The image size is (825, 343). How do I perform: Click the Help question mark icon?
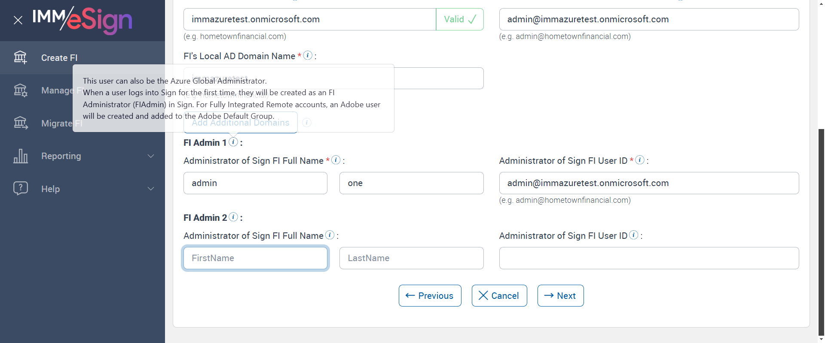click(x=20, y=188)
